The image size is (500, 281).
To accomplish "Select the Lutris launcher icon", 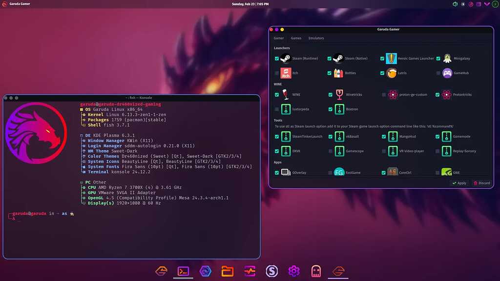I will pos(391,73).
